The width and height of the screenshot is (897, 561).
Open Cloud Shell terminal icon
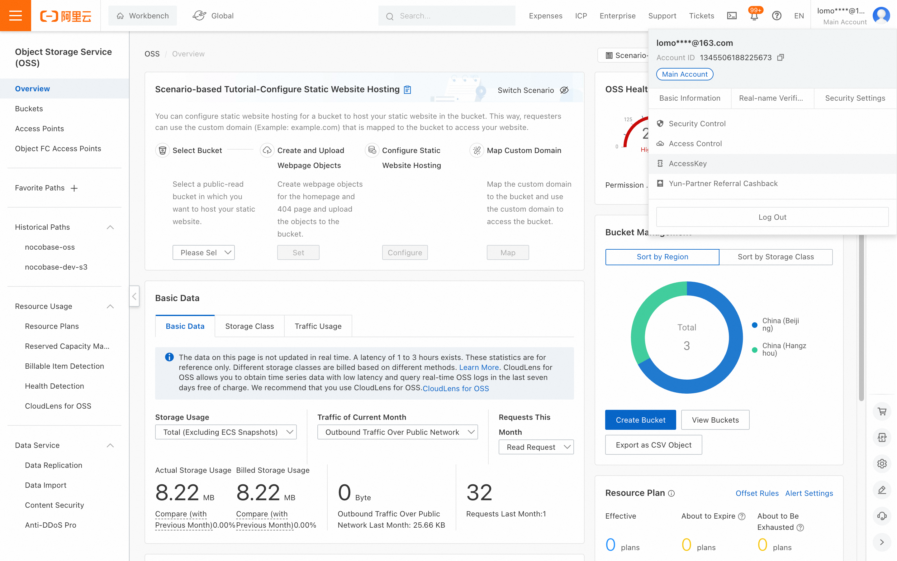[732, 16]
